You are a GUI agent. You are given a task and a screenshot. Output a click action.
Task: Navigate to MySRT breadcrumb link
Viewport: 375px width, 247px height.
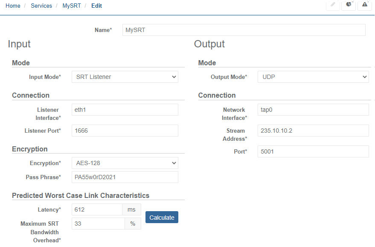point(72,6)
